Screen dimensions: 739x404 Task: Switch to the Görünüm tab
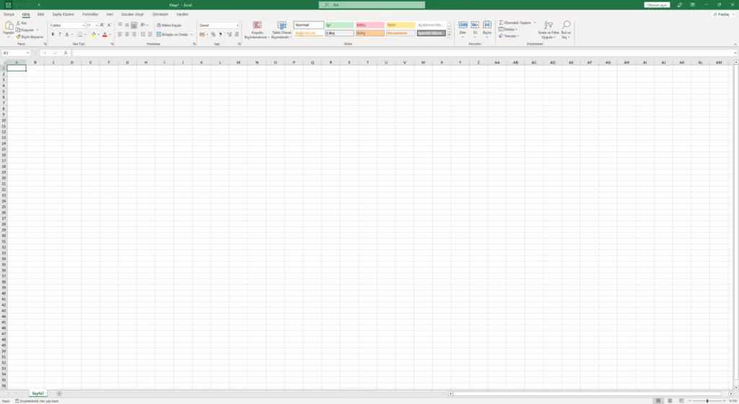[160, 14]
